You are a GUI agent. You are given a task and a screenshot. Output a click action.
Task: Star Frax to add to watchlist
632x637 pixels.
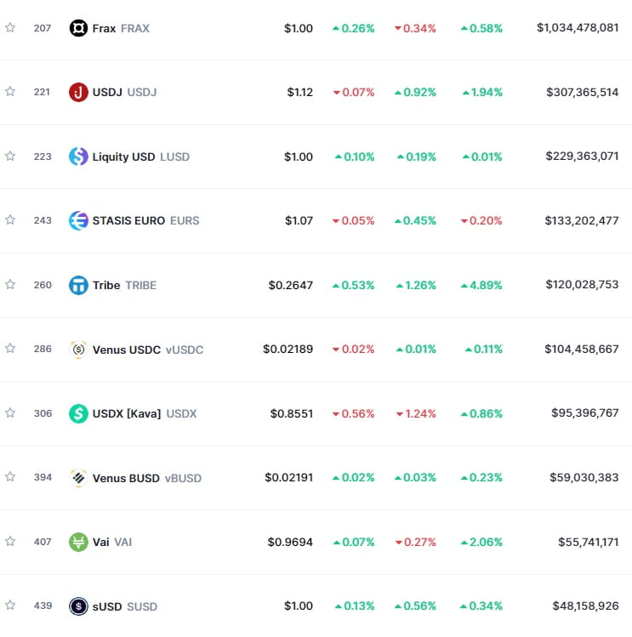pos(10,28)
